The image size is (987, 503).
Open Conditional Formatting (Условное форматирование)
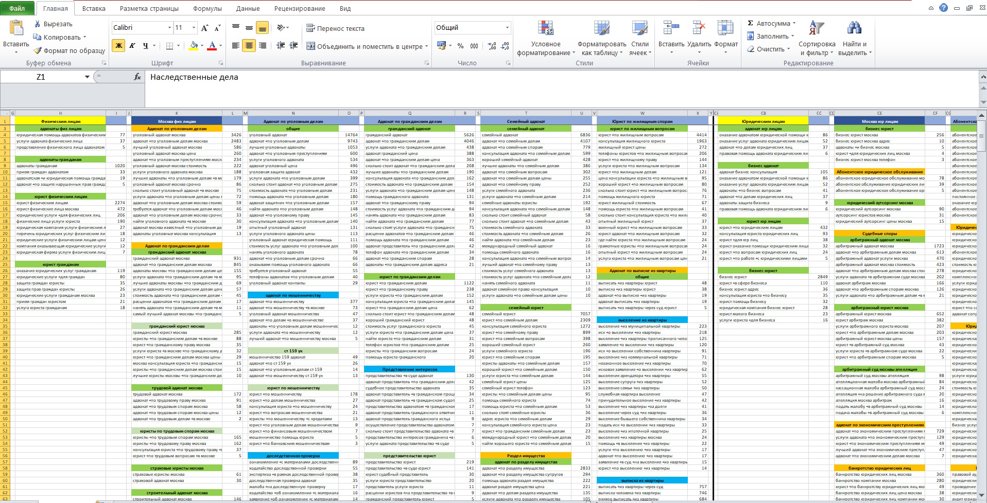coord(546,39)
